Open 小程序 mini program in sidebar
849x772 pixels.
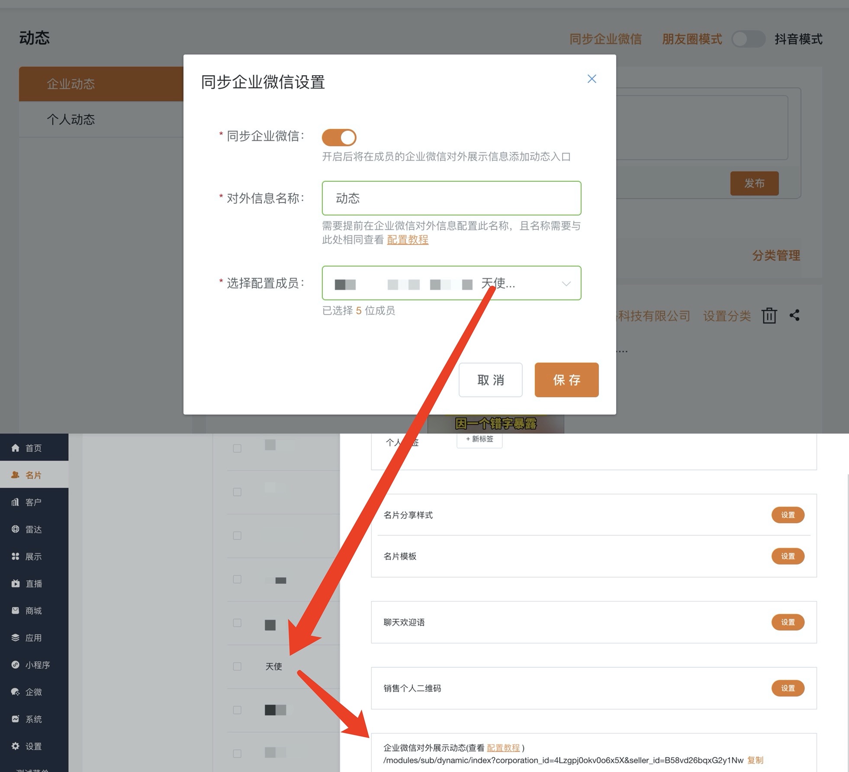coord(37,665)
